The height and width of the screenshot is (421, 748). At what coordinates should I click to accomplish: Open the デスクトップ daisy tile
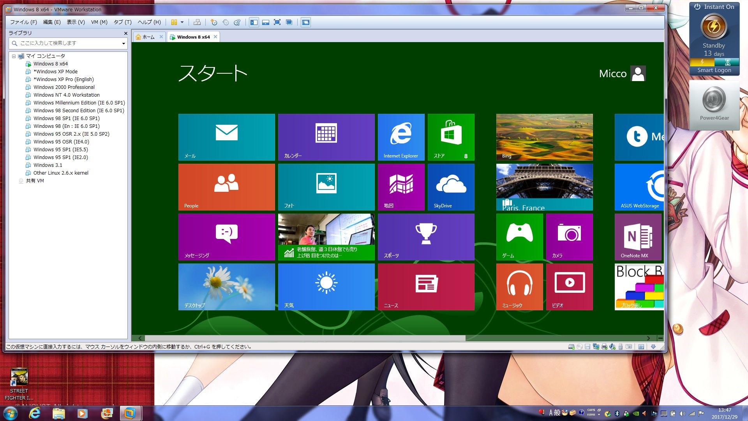tap(227, 287)
